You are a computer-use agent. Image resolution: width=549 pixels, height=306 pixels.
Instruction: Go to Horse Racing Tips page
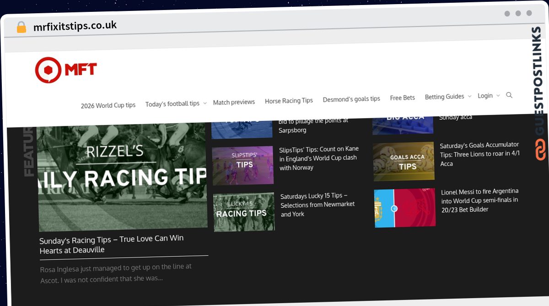pyautogui.click(x=289, y=100)
